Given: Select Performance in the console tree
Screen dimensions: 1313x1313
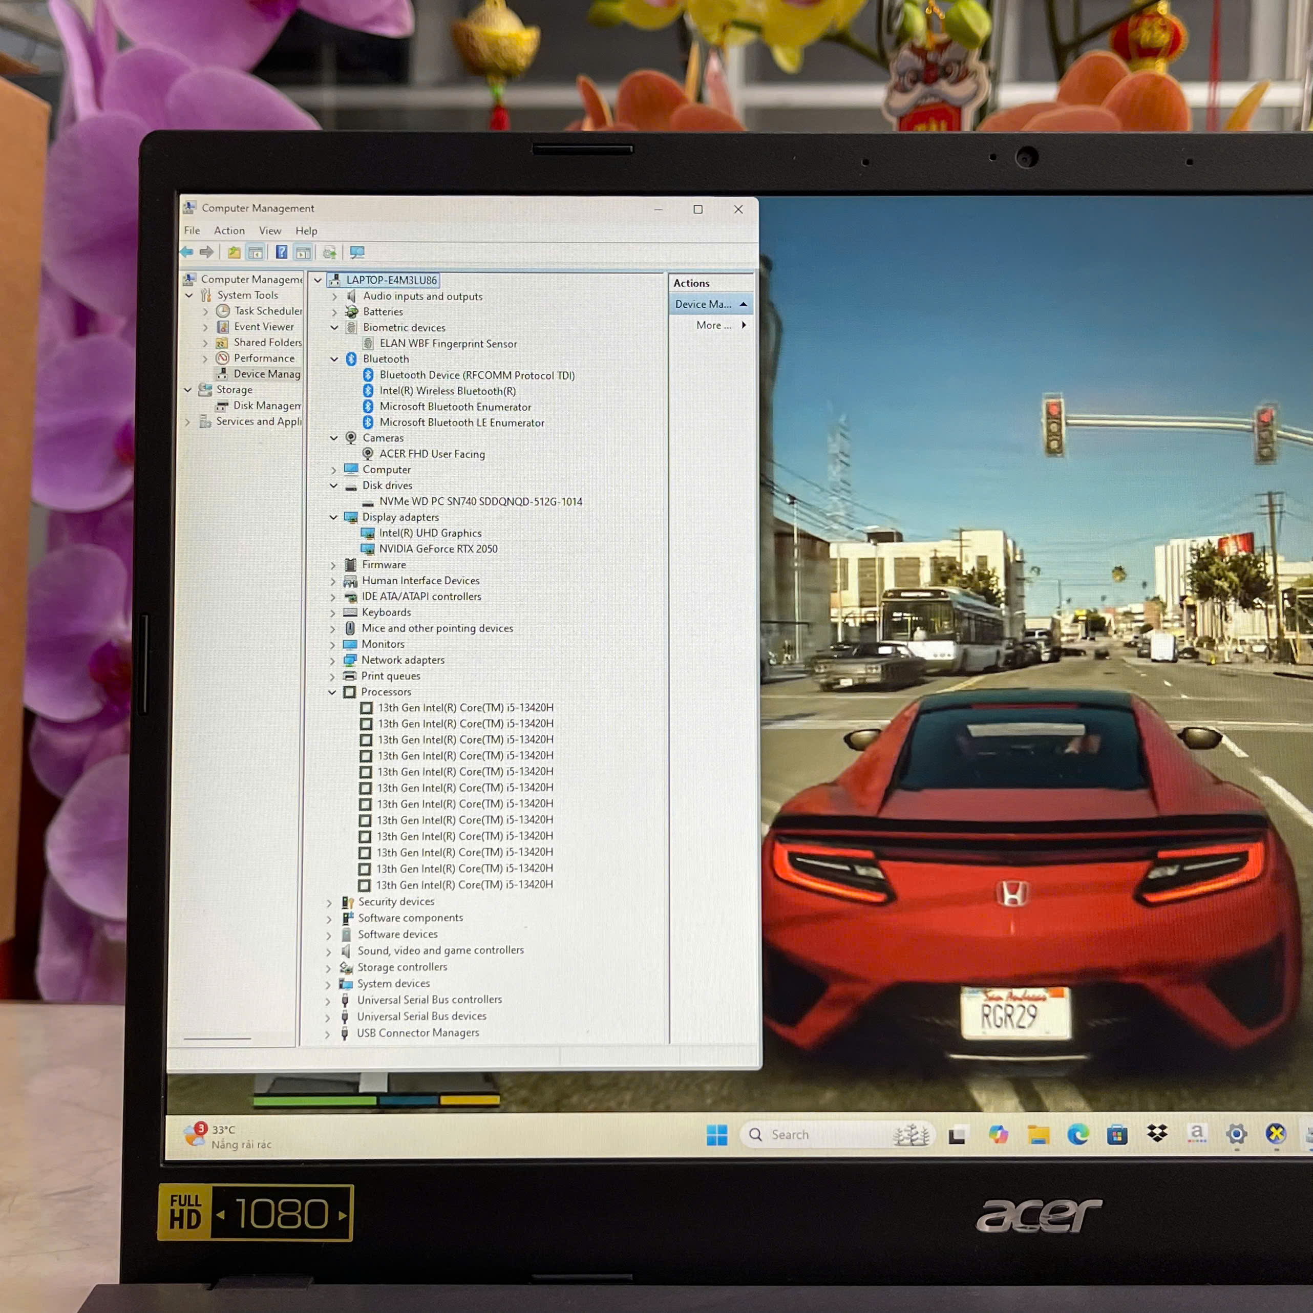Looking at the screenshot, I should click(x=264, y=357).
